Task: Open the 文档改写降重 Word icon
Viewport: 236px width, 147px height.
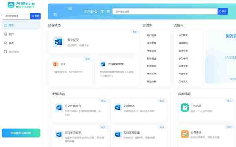Action: click(x=118, y=134)
